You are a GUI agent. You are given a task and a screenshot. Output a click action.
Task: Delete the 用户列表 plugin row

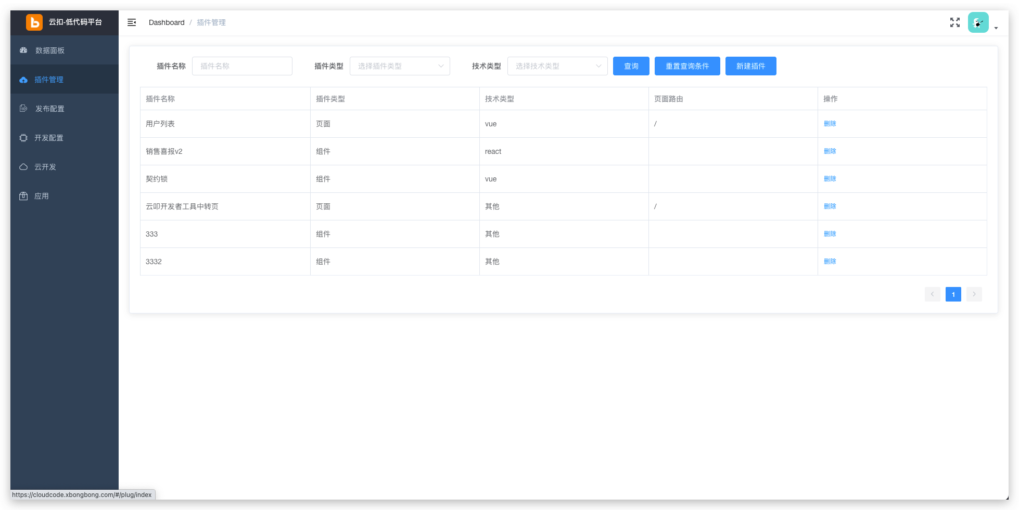pos(830,124)
